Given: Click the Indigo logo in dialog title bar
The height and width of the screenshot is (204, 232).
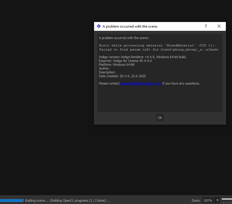Looking at the screenshot, I should (x=99, y=26).
